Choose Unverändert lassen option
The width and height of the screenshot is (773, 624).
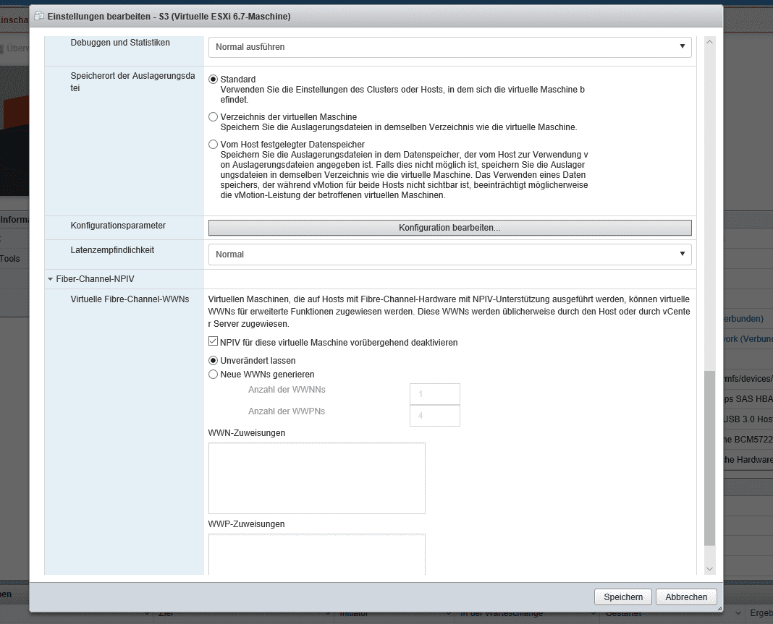point(213,361)
